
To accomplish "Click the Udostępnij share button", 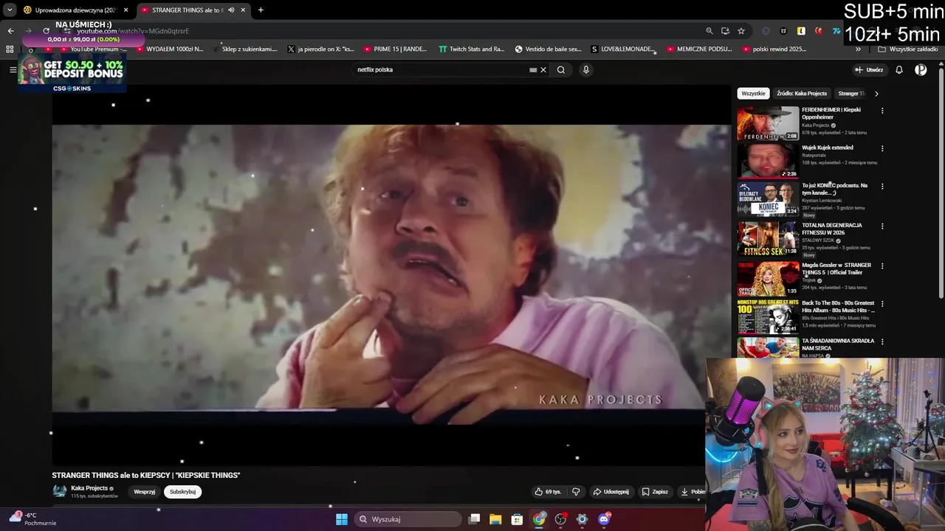I will coord(611,492).
